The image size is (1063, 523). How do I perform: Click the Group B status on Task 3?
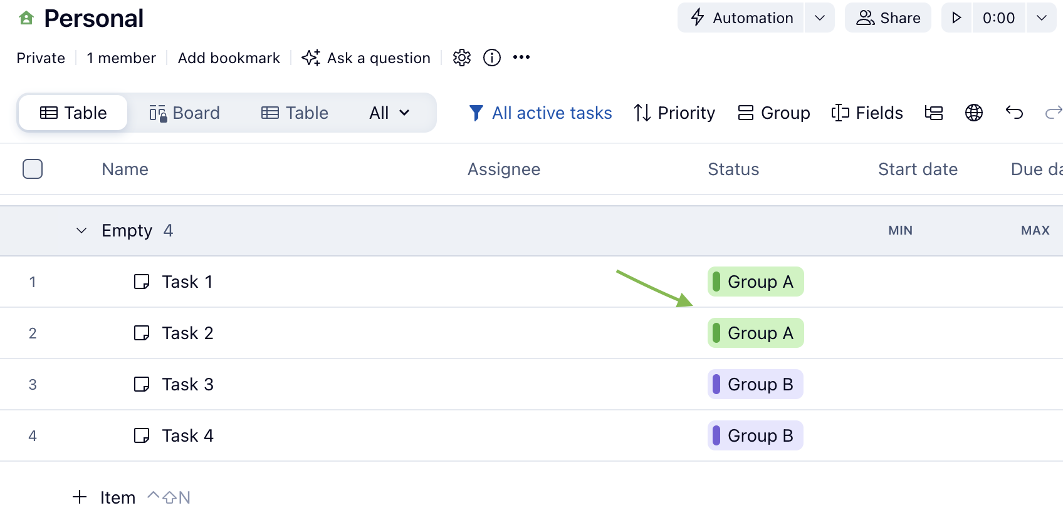(755, 384)
